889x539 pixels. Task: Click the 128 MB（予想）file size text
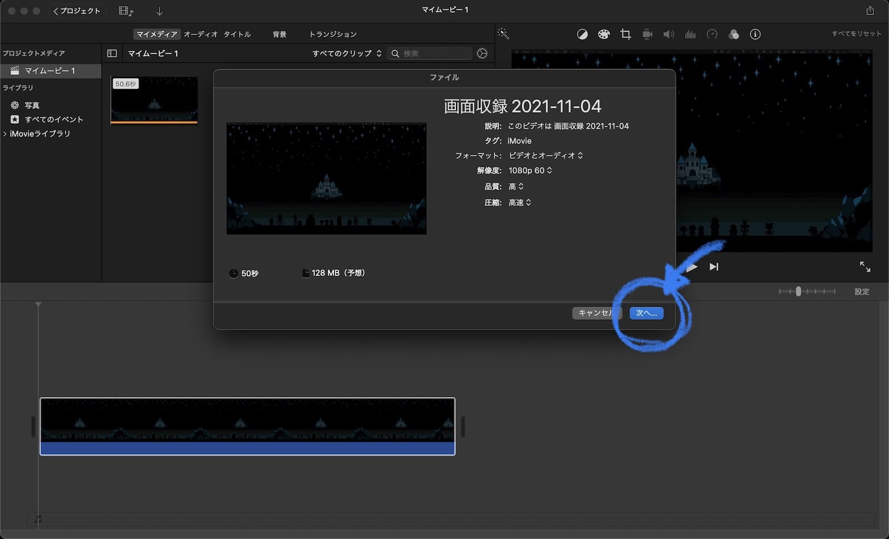(x=338, y=273)
